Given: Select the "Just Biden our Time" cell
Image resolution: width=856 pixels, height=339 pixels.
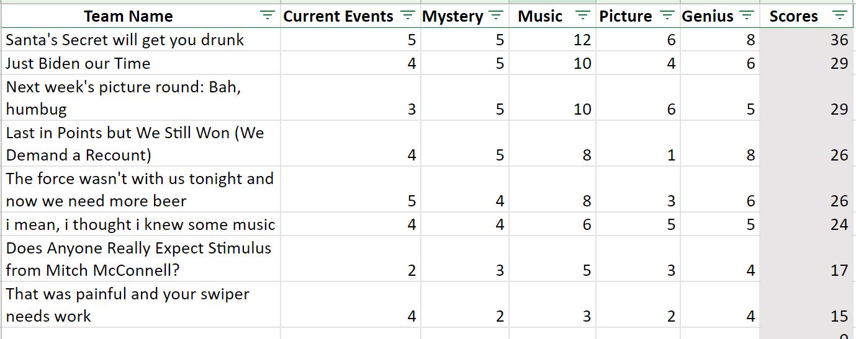Looking at the screenshot, I should click(141, 63).
